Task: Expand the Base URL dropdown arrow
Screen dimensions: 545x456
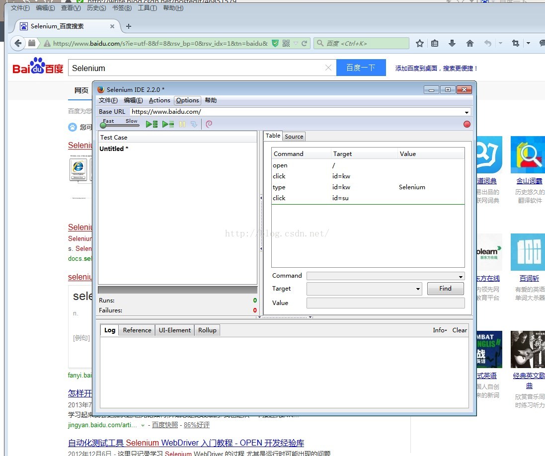Action: [467, 112]
